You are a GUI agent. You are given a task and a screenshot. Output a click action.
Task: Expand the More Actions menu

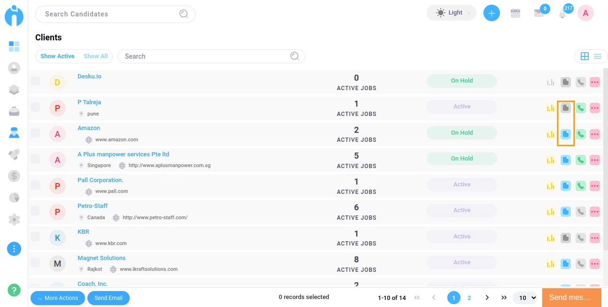click(58, 298)
